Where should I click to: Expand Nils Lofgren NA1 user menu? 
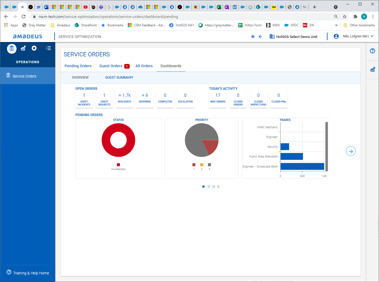tap(358, 36)
